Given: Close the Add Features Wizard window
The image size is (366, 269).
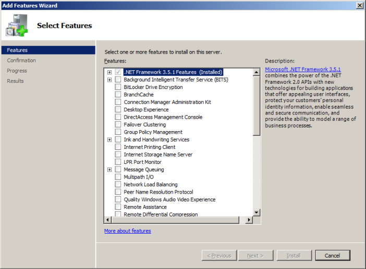Looking at the screenshot, I should [x=360, y=5].
